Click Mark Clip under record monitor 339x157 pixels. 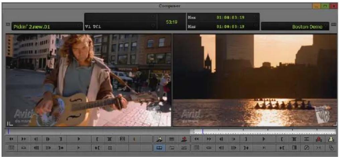(x=295, y=139)
